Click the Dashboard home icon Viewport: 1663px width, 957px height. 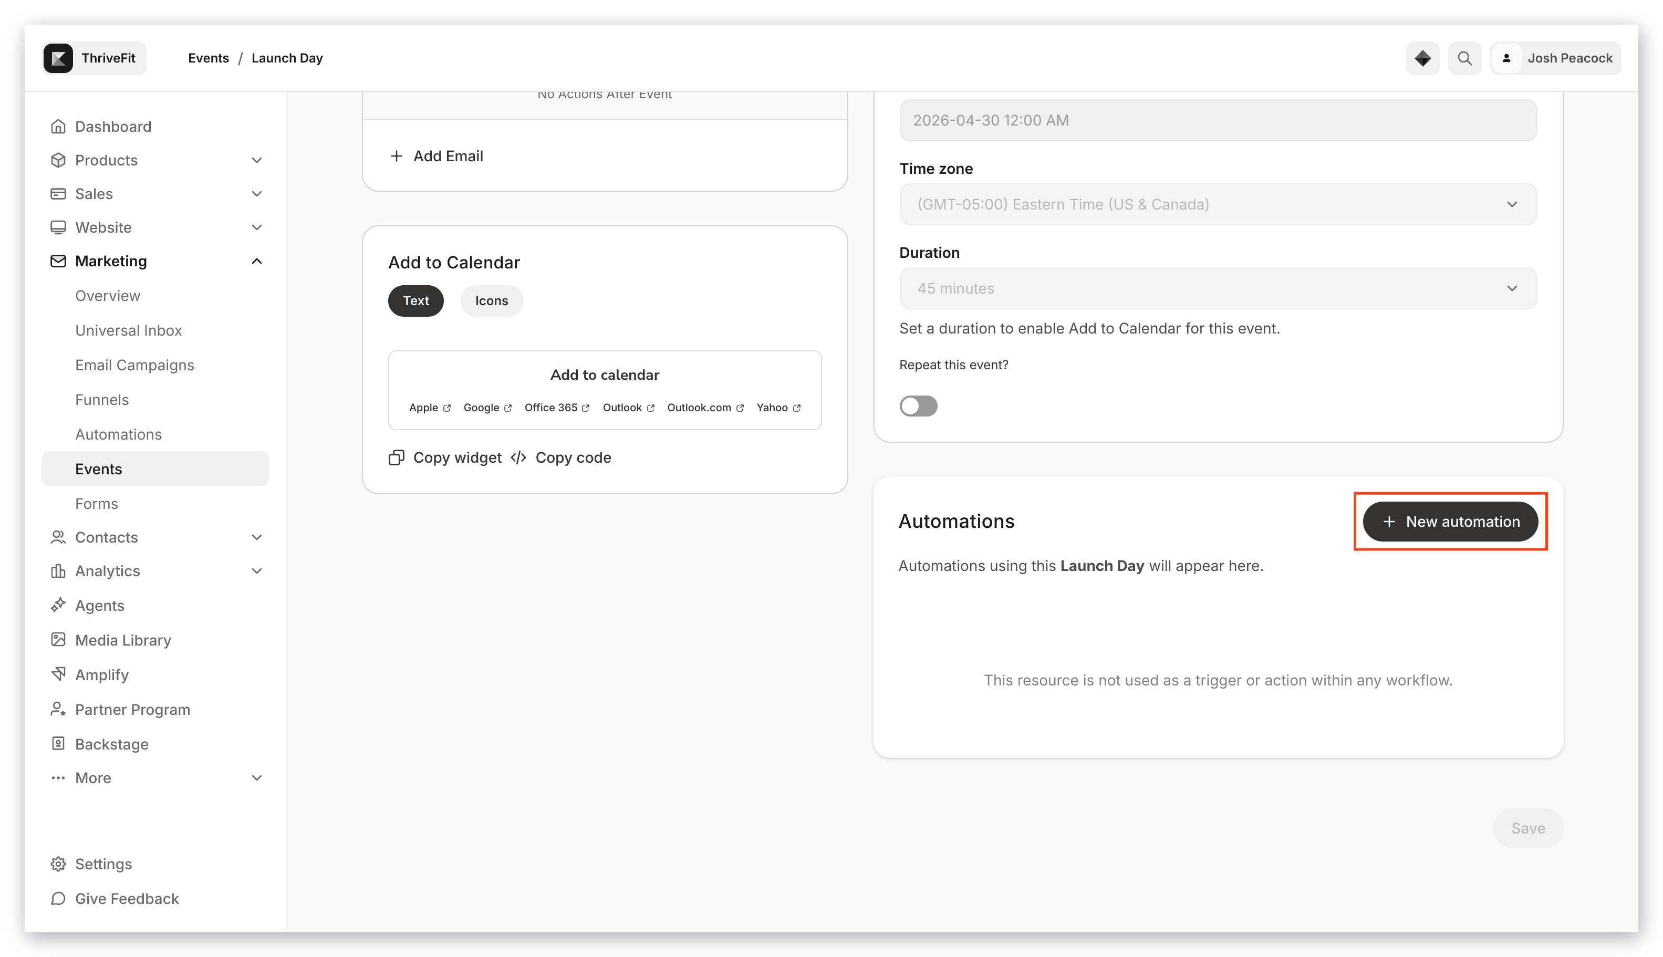[58, 126]
